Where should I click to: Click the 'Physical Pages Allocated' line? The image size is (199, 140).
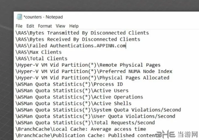pyautogui.click(x=92, y=78)
